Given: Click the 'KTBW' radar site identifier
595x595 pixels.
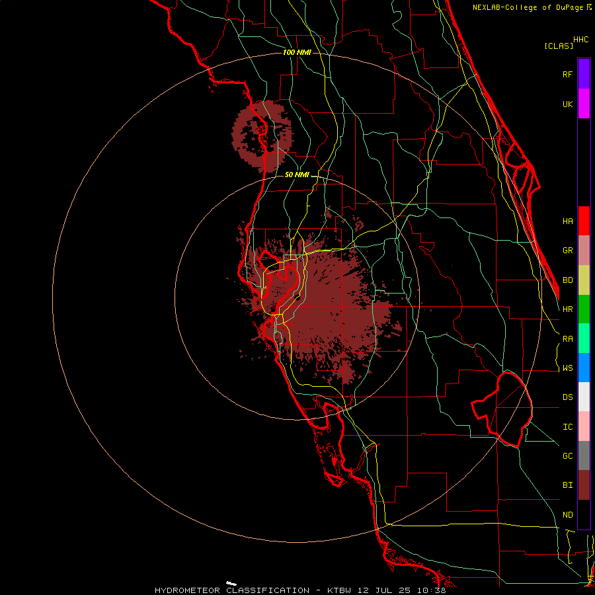Looking at the screenshot, I should coord(339,590).
